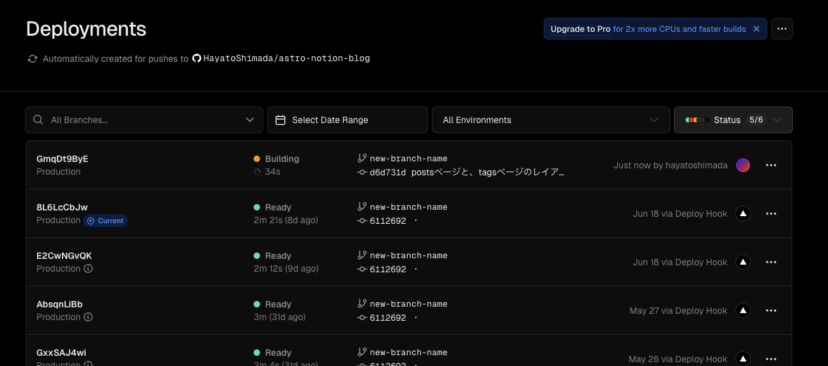
Task: Click new-branch-name in E2CwNGvQK row
Action: [408, 255]
